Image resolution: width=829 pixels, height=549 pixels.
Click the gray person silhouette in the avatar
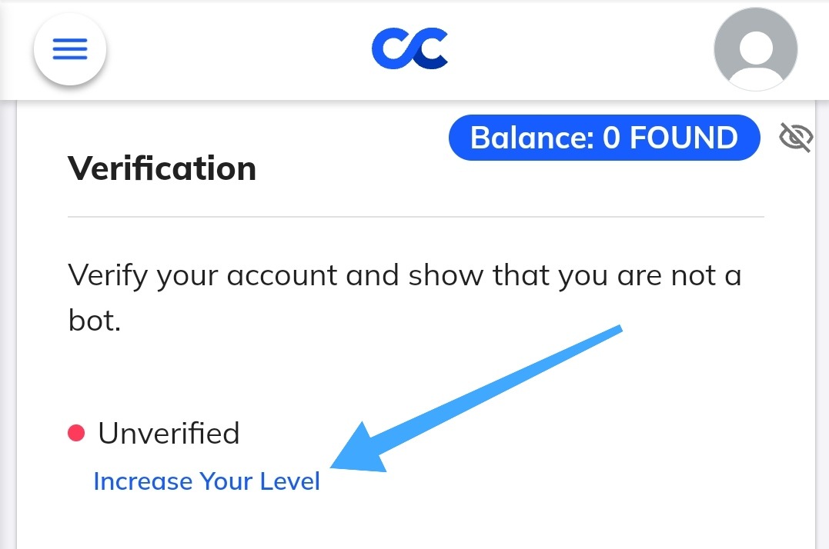pyautogui.click(x=755, y=55)
